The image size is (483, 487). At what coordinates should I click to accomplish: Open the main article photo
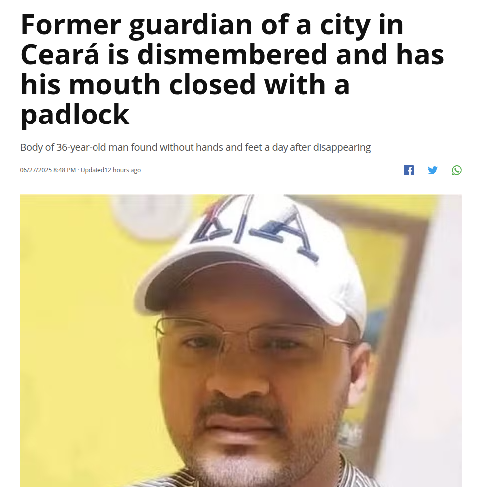241,341
